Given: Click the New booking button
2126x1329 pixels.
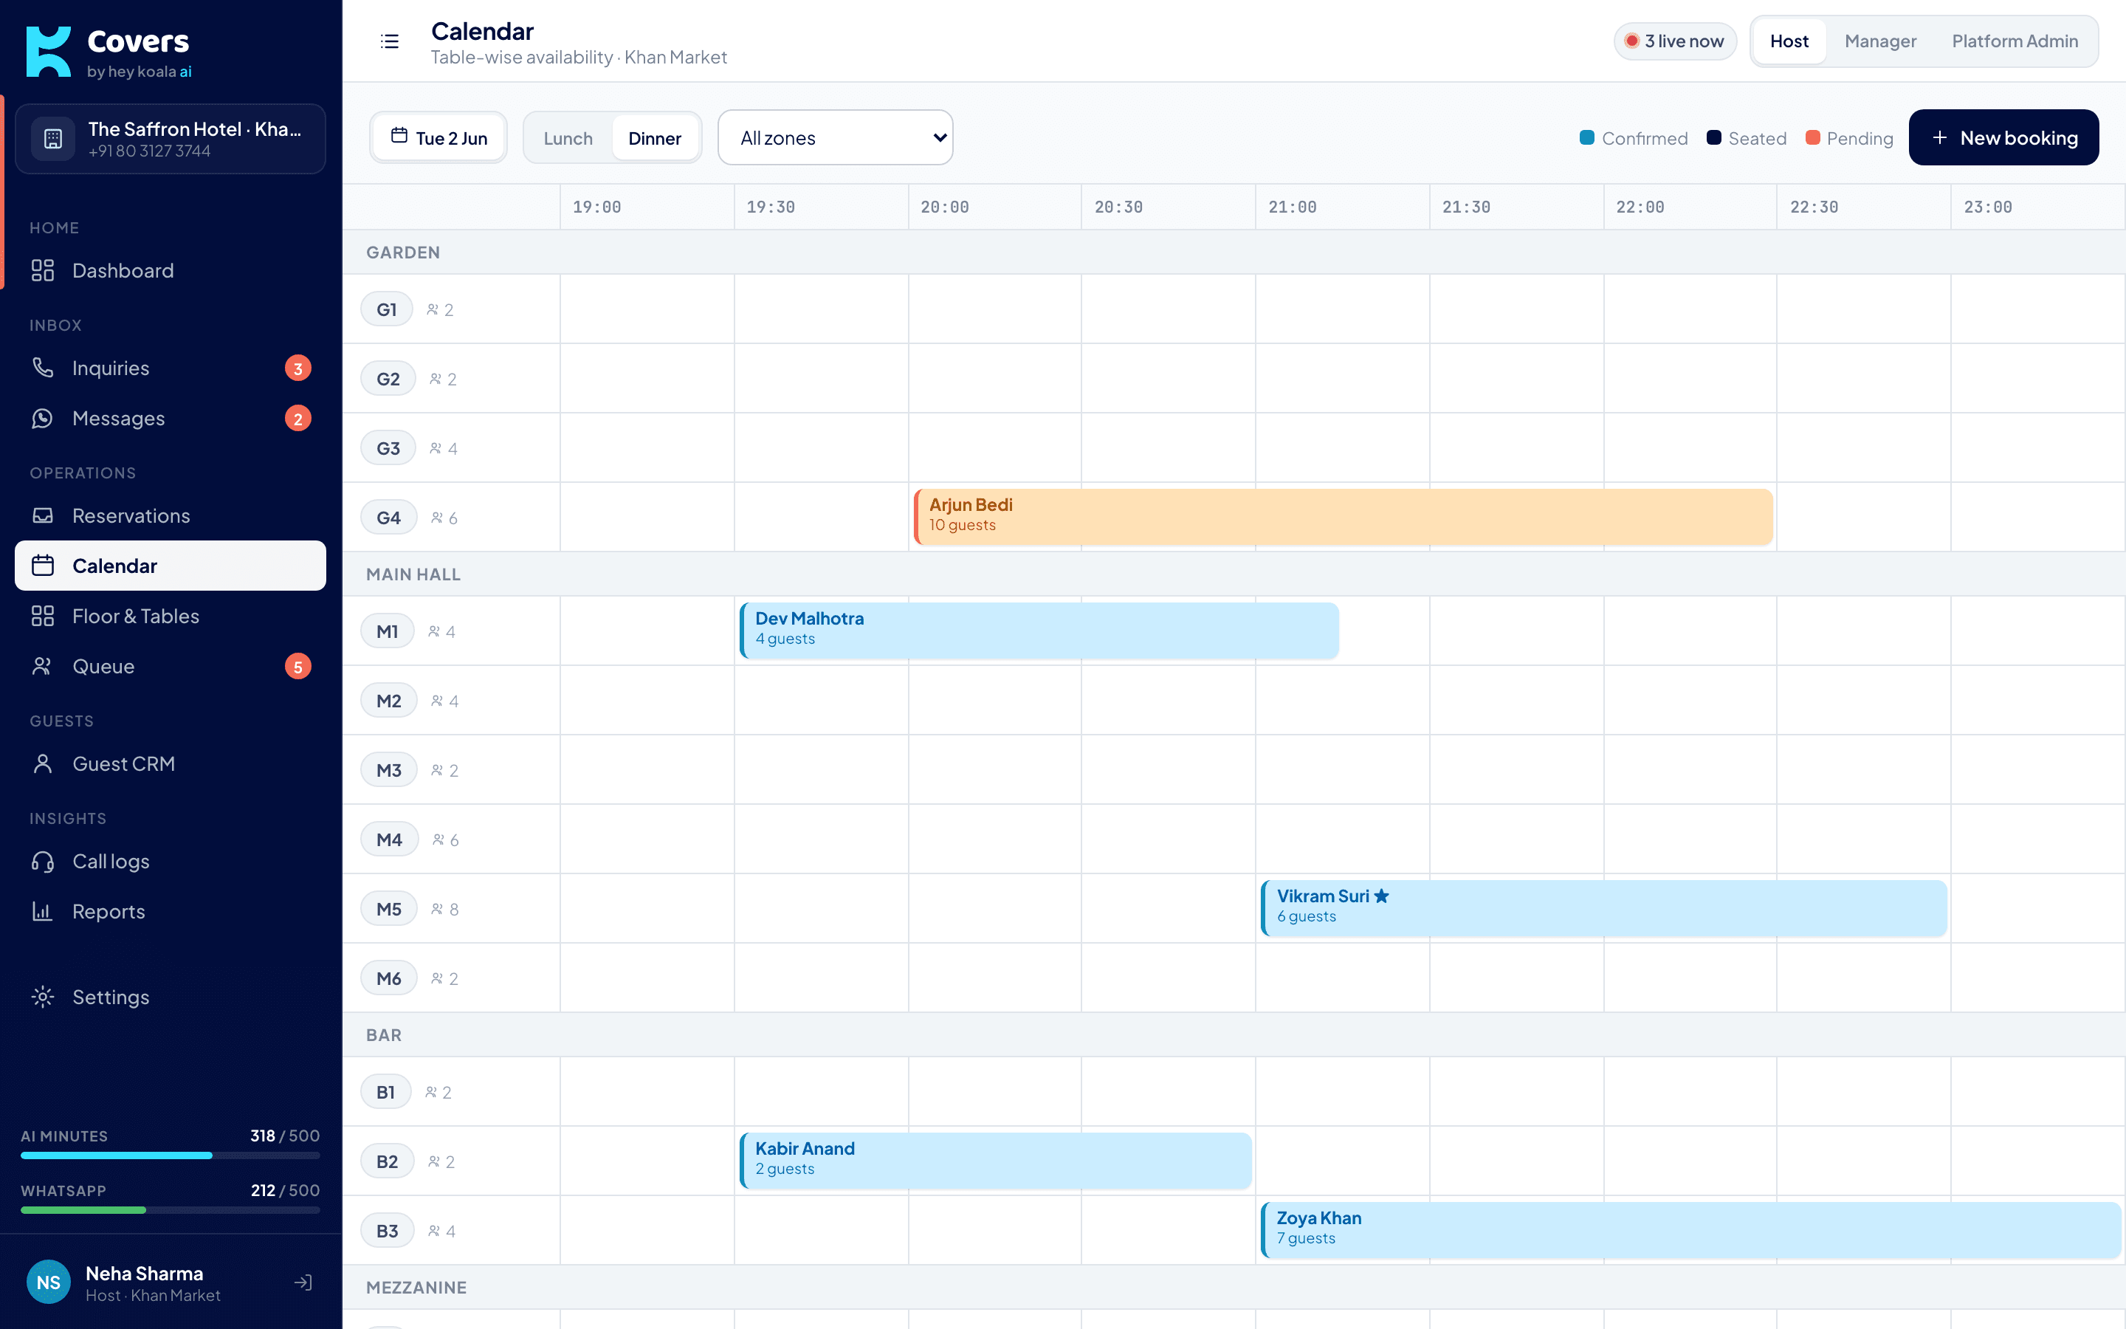Looking at the screenshot, I should [2003, 138].
